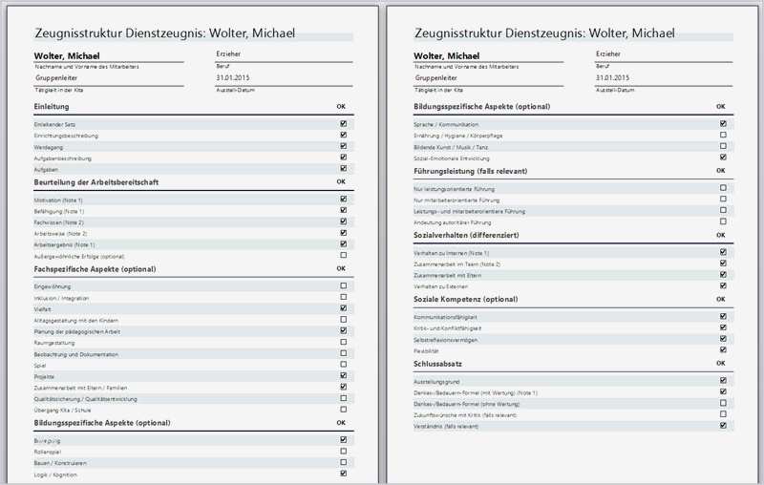Check the Beobachtung und Dokumentation checkbox
The image size is (764, 485).
click(344, 353)
